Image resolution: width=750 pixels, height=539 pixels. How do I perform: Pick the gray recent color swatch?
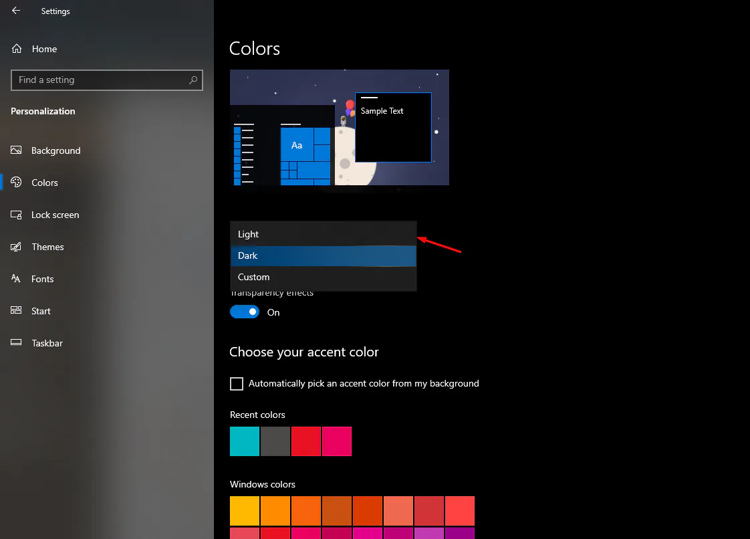275,441
